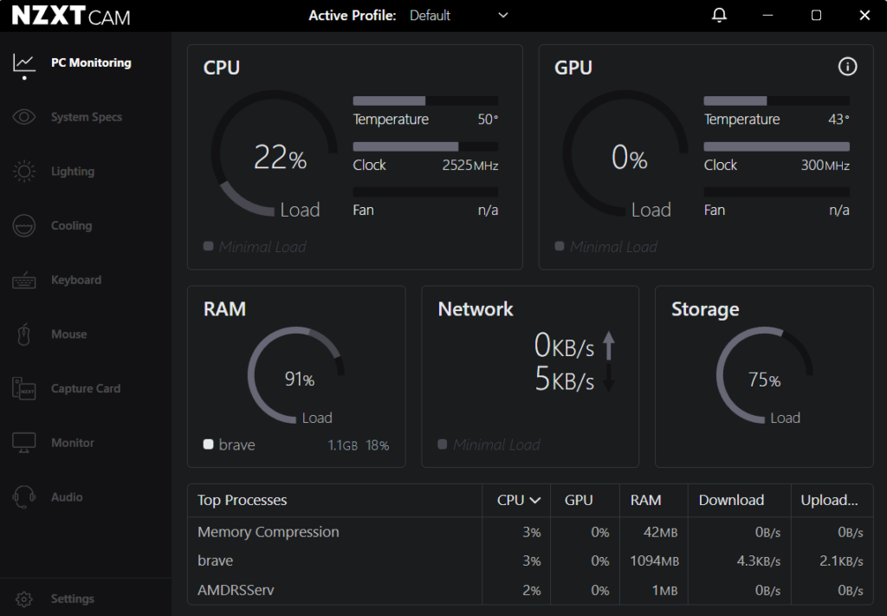Toggle the brave process indicator in RAM
The width and height of the screenshot is (887, 616).
208,444
